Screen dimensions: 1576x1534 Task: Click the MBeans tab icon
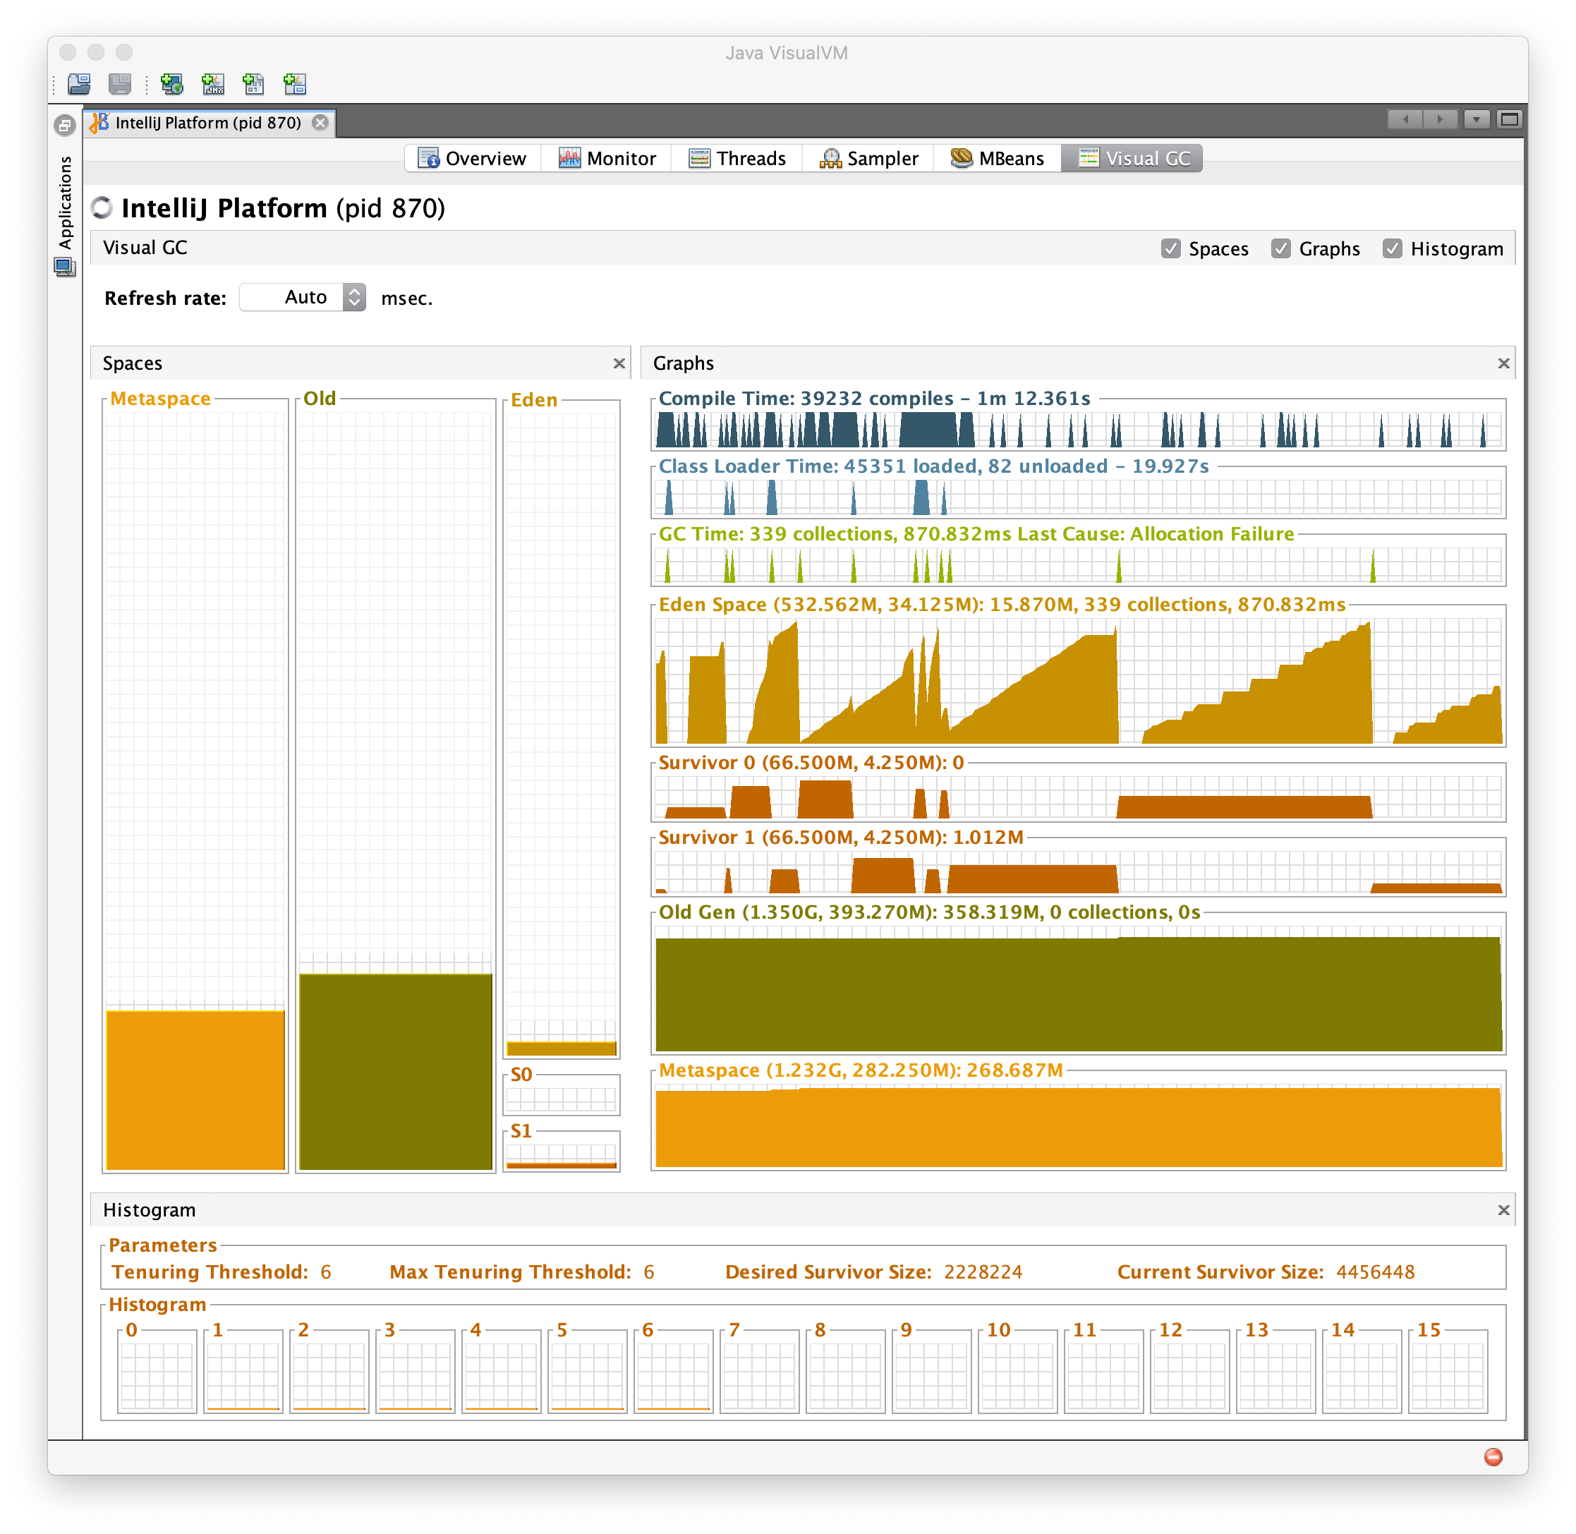(957, 157)
